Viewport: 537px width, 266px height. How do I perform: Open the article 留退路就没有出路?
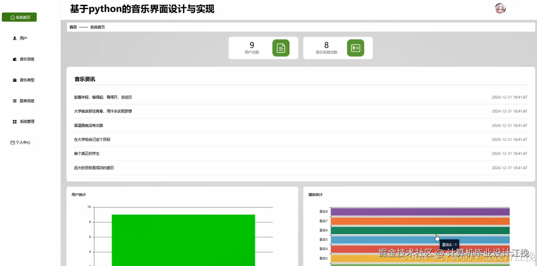[x=88, y=125]
